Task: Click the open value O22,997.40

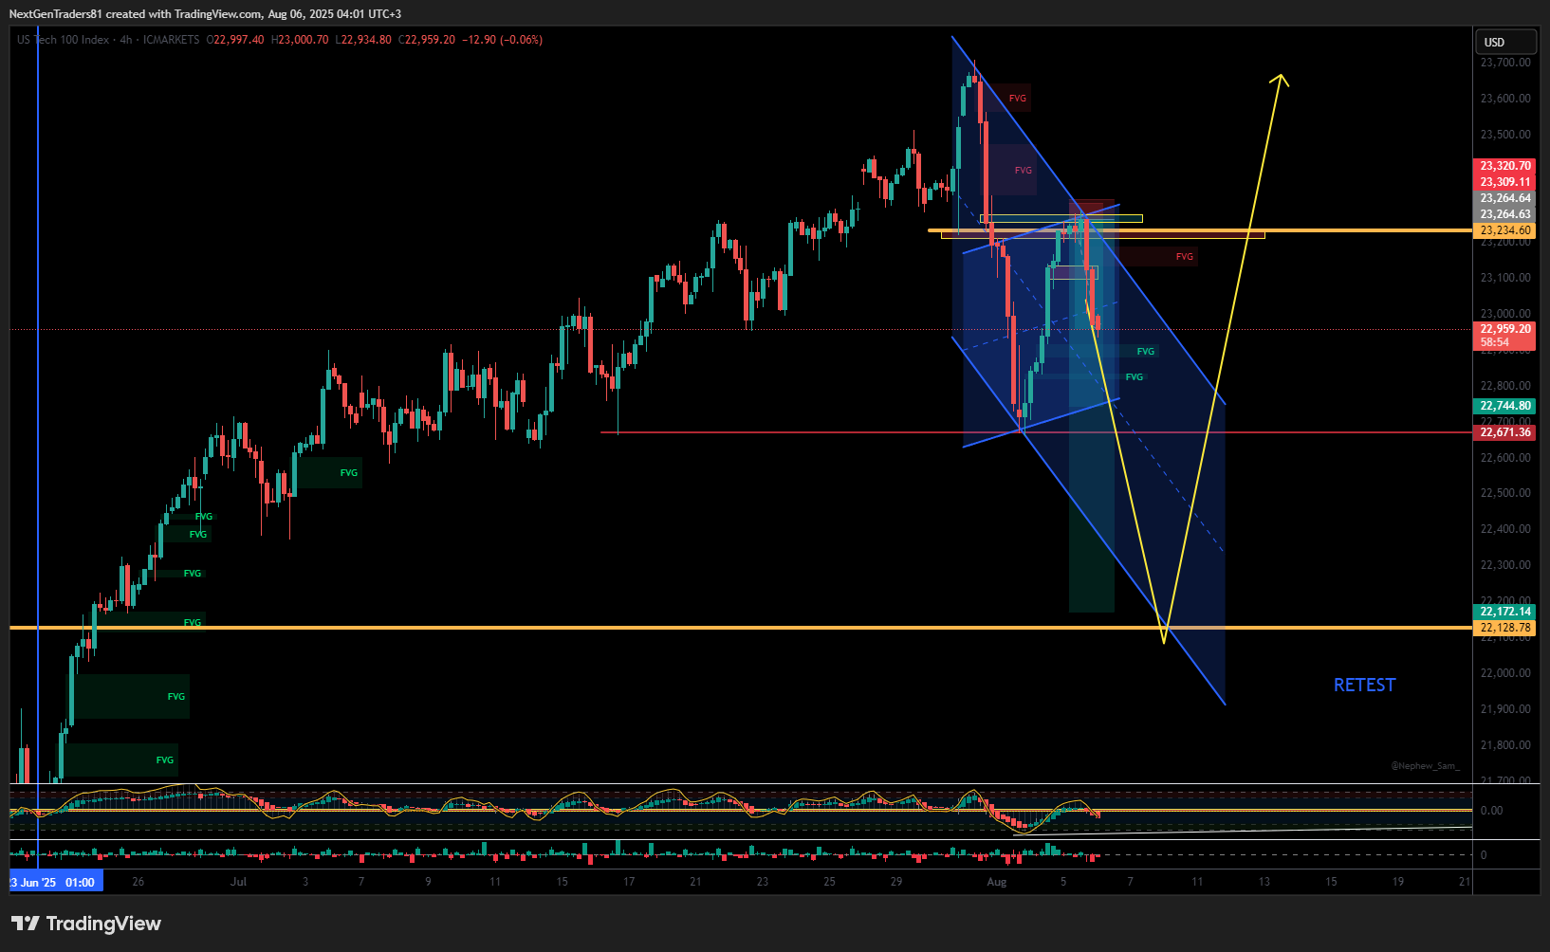Action: [x=235, y=40]
